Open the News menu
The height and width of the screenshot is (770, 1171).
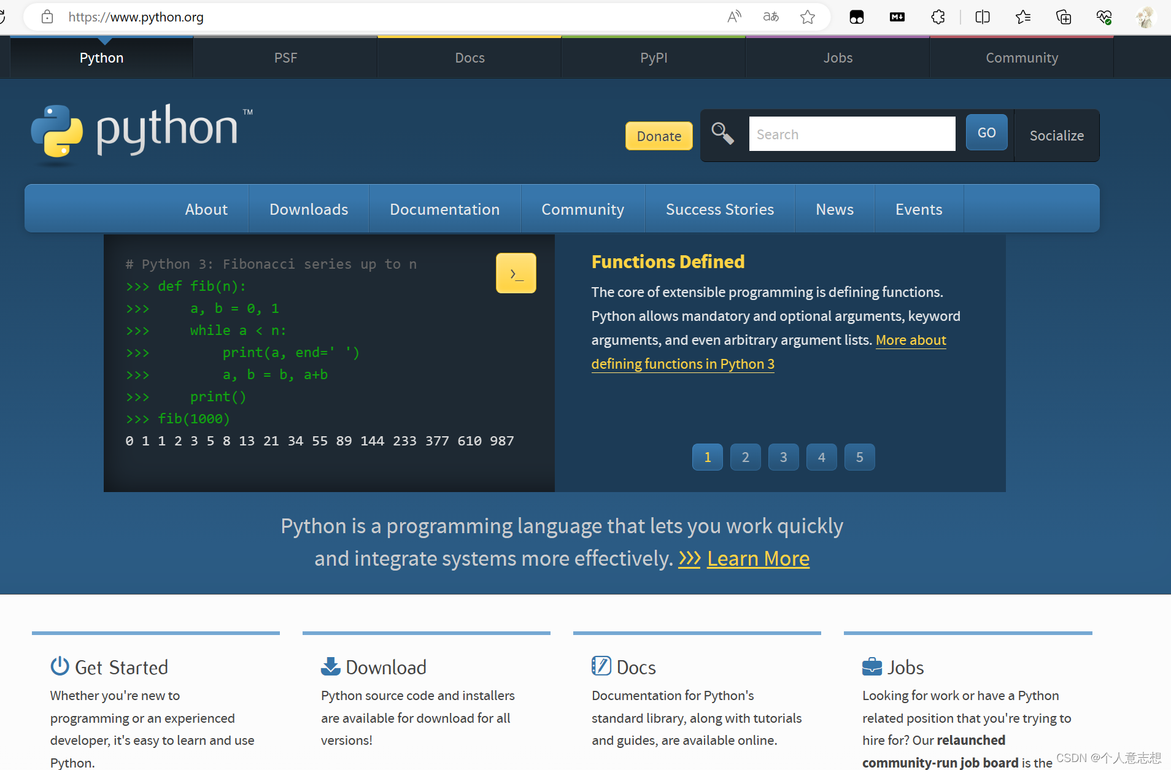pyautogui.click(x=835, y=209)
